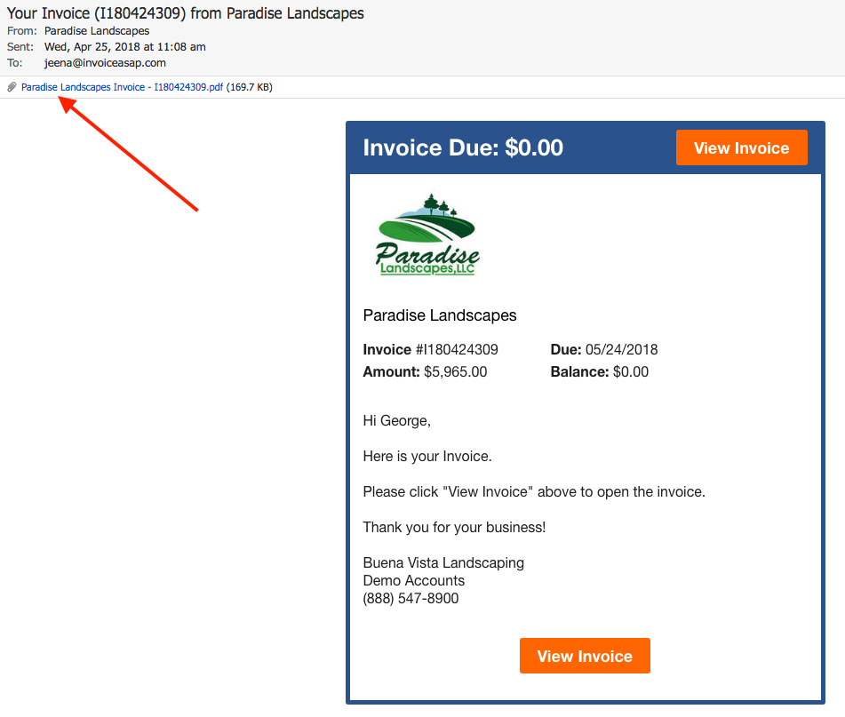Select the invoice number #I180424309

pos(457,349)
